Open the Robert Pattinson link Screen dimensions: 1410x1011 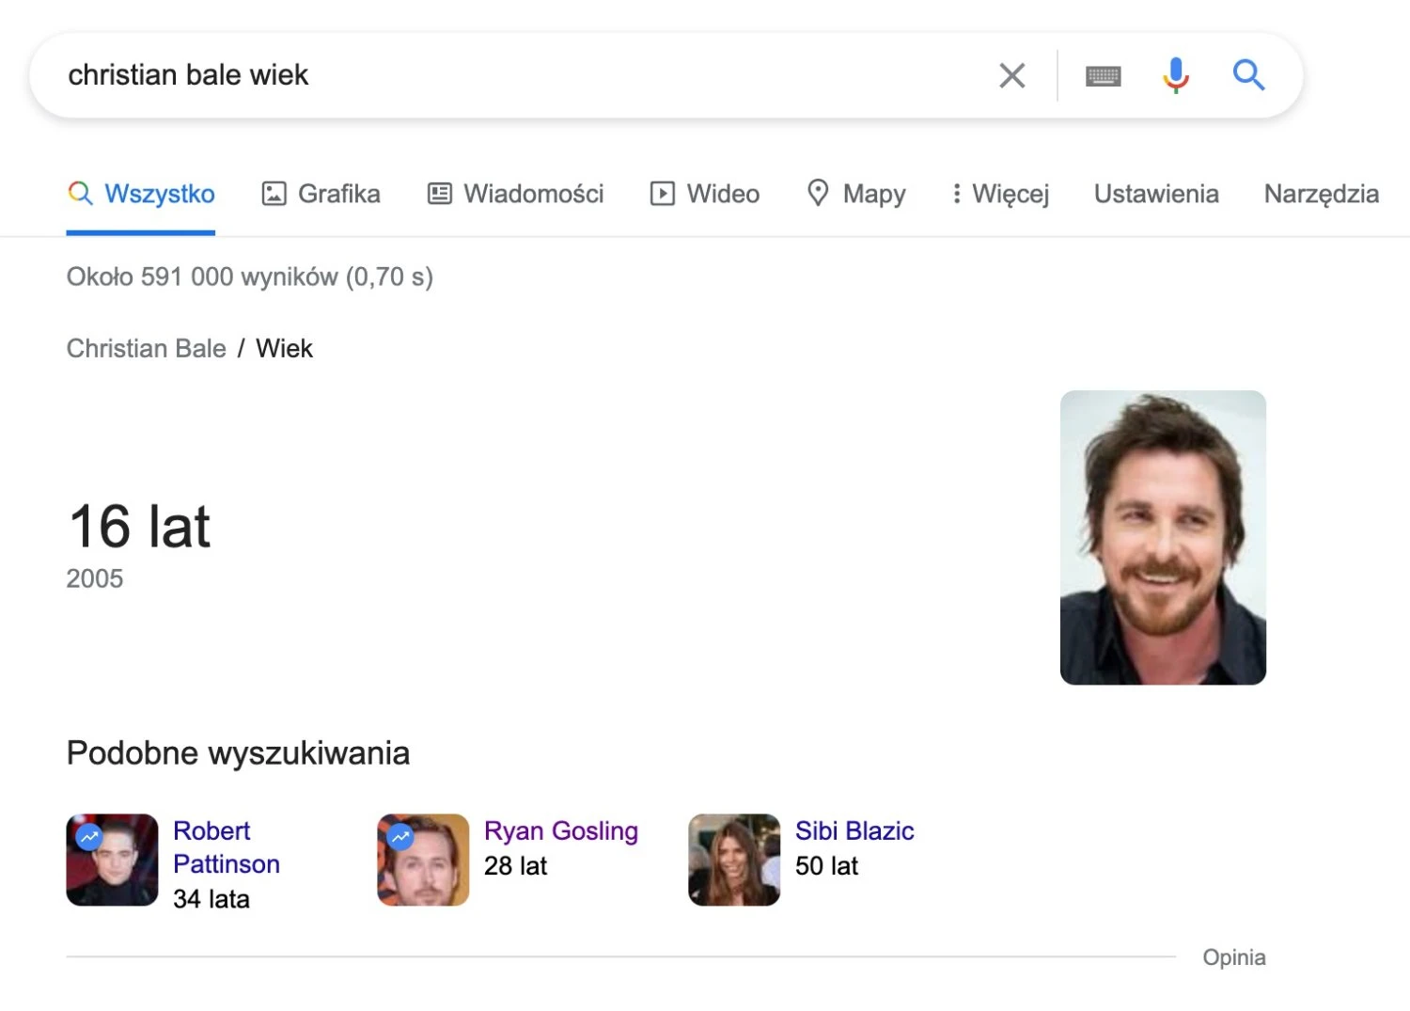click(227, 847)
